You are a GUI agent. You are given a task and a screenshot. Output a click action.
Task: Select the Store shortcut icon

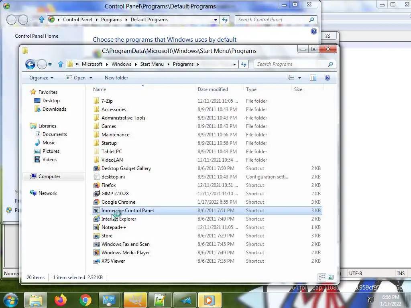coord(97,236)
